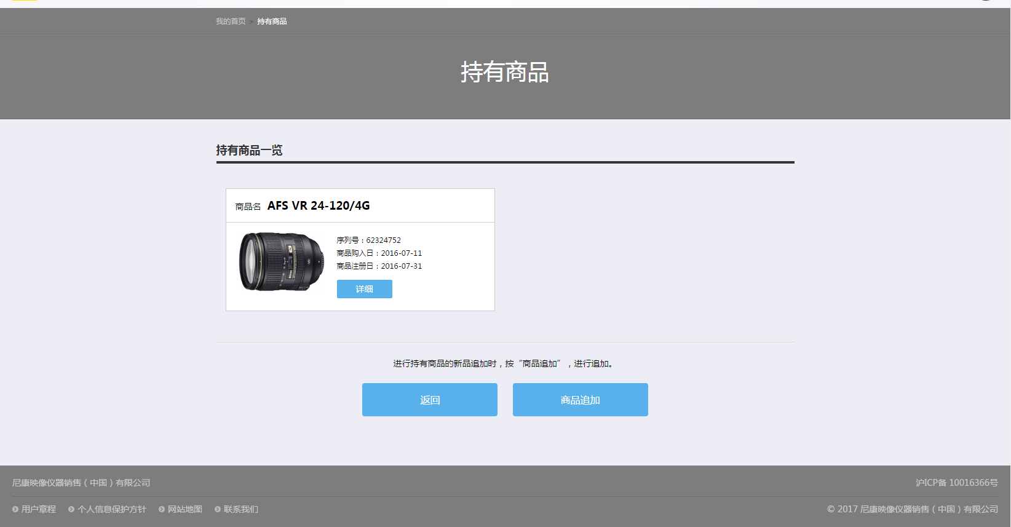Click the footer company name 尼康映像仪器销售（中国）有限公司 on left
1011x527 pixels.
(x=81, y=483)
